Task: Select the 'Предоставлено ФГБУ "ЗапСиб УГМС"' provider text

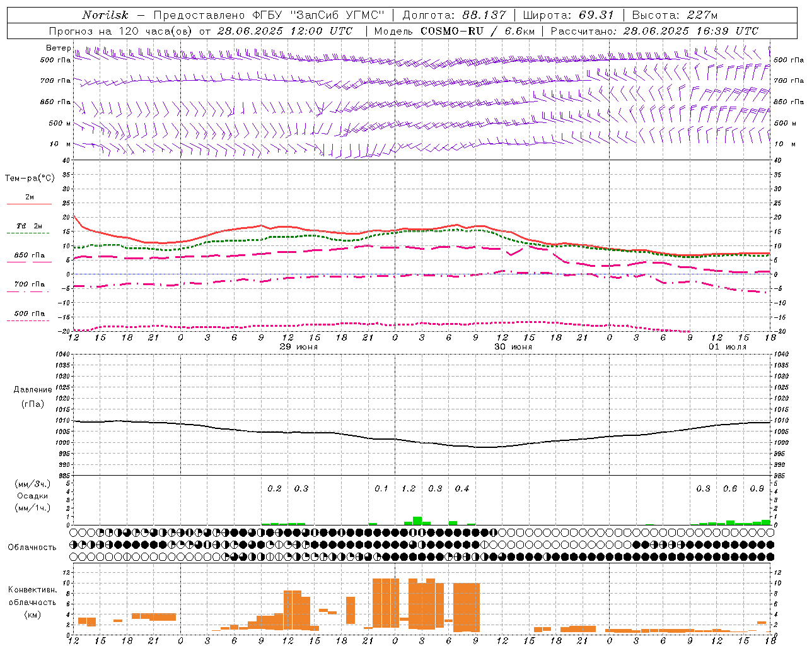Action: tap(269, 15)
